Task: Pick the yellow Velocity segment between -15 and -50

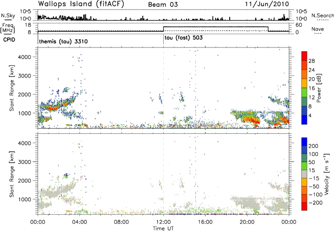Action: pos(304,182)
